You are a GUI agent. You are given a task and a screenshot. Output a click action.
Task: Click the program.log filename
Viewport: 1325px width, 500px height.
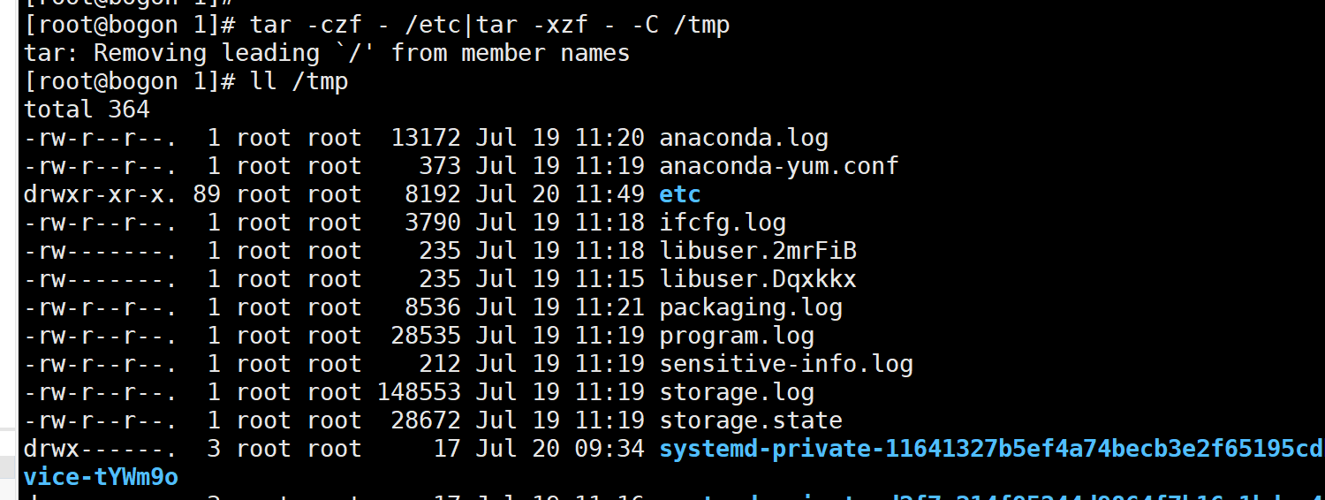click(x=737, y=336)
